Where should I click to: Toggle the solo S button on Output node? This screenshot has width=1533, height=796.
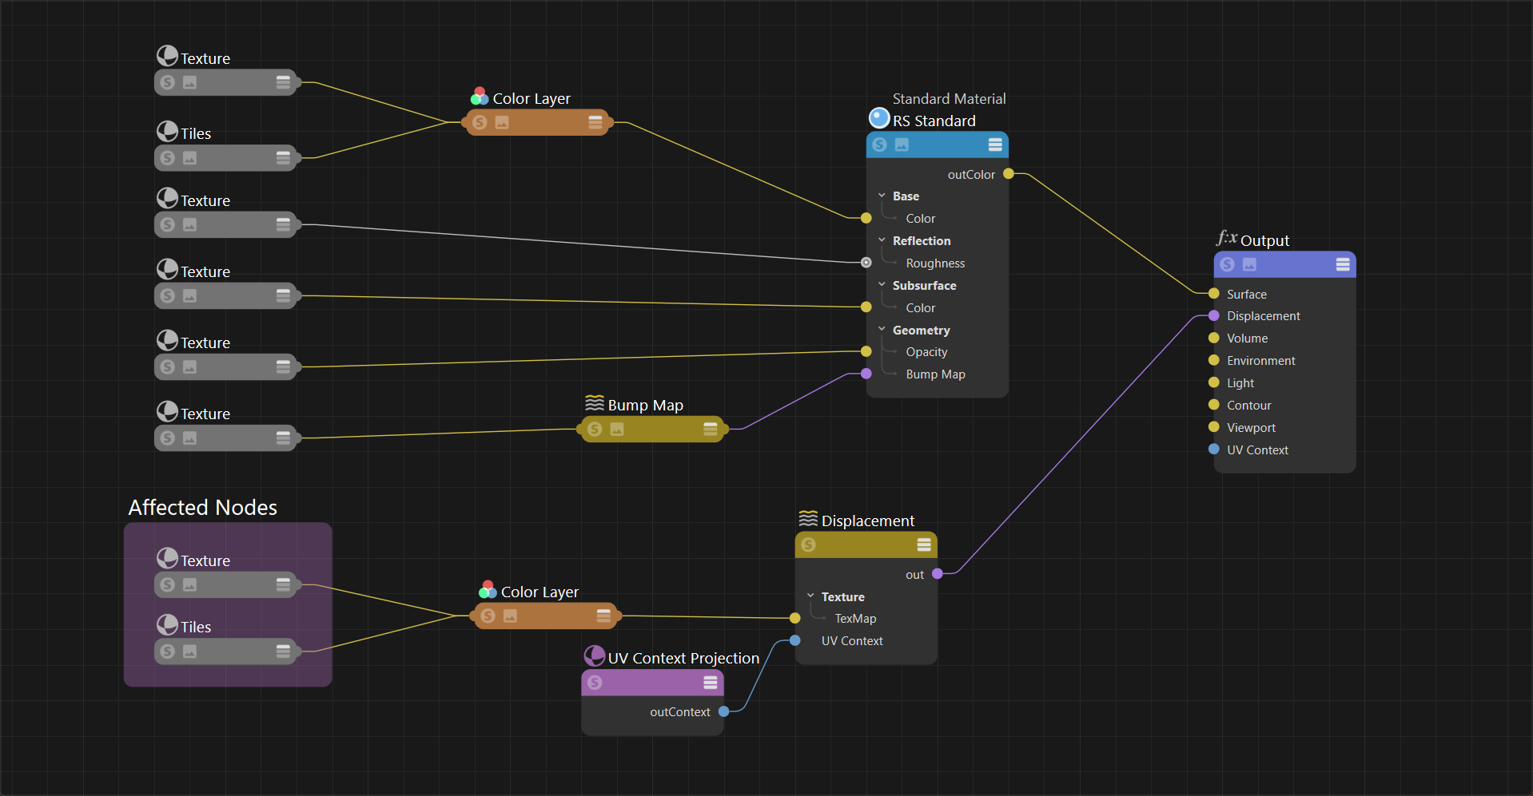tap(1228, 264)
